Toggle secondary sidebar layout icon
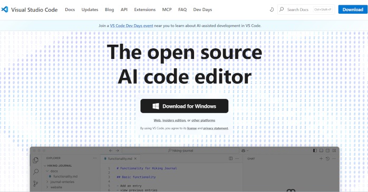Screen dimensions: 368x192 [327, 150]
